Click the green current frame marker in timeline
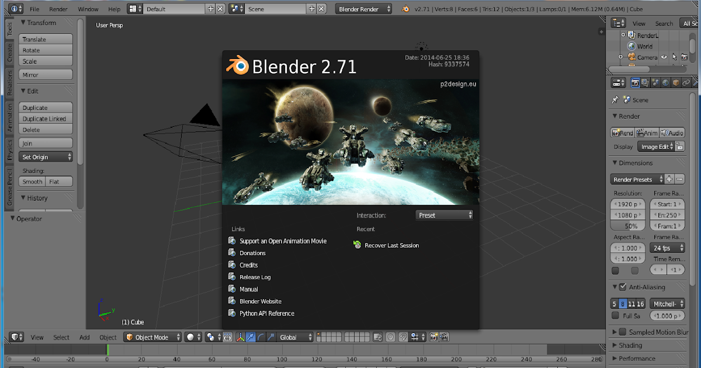This screenshot has height=368, width=701. pyautogui.click(x=107, y=349)
